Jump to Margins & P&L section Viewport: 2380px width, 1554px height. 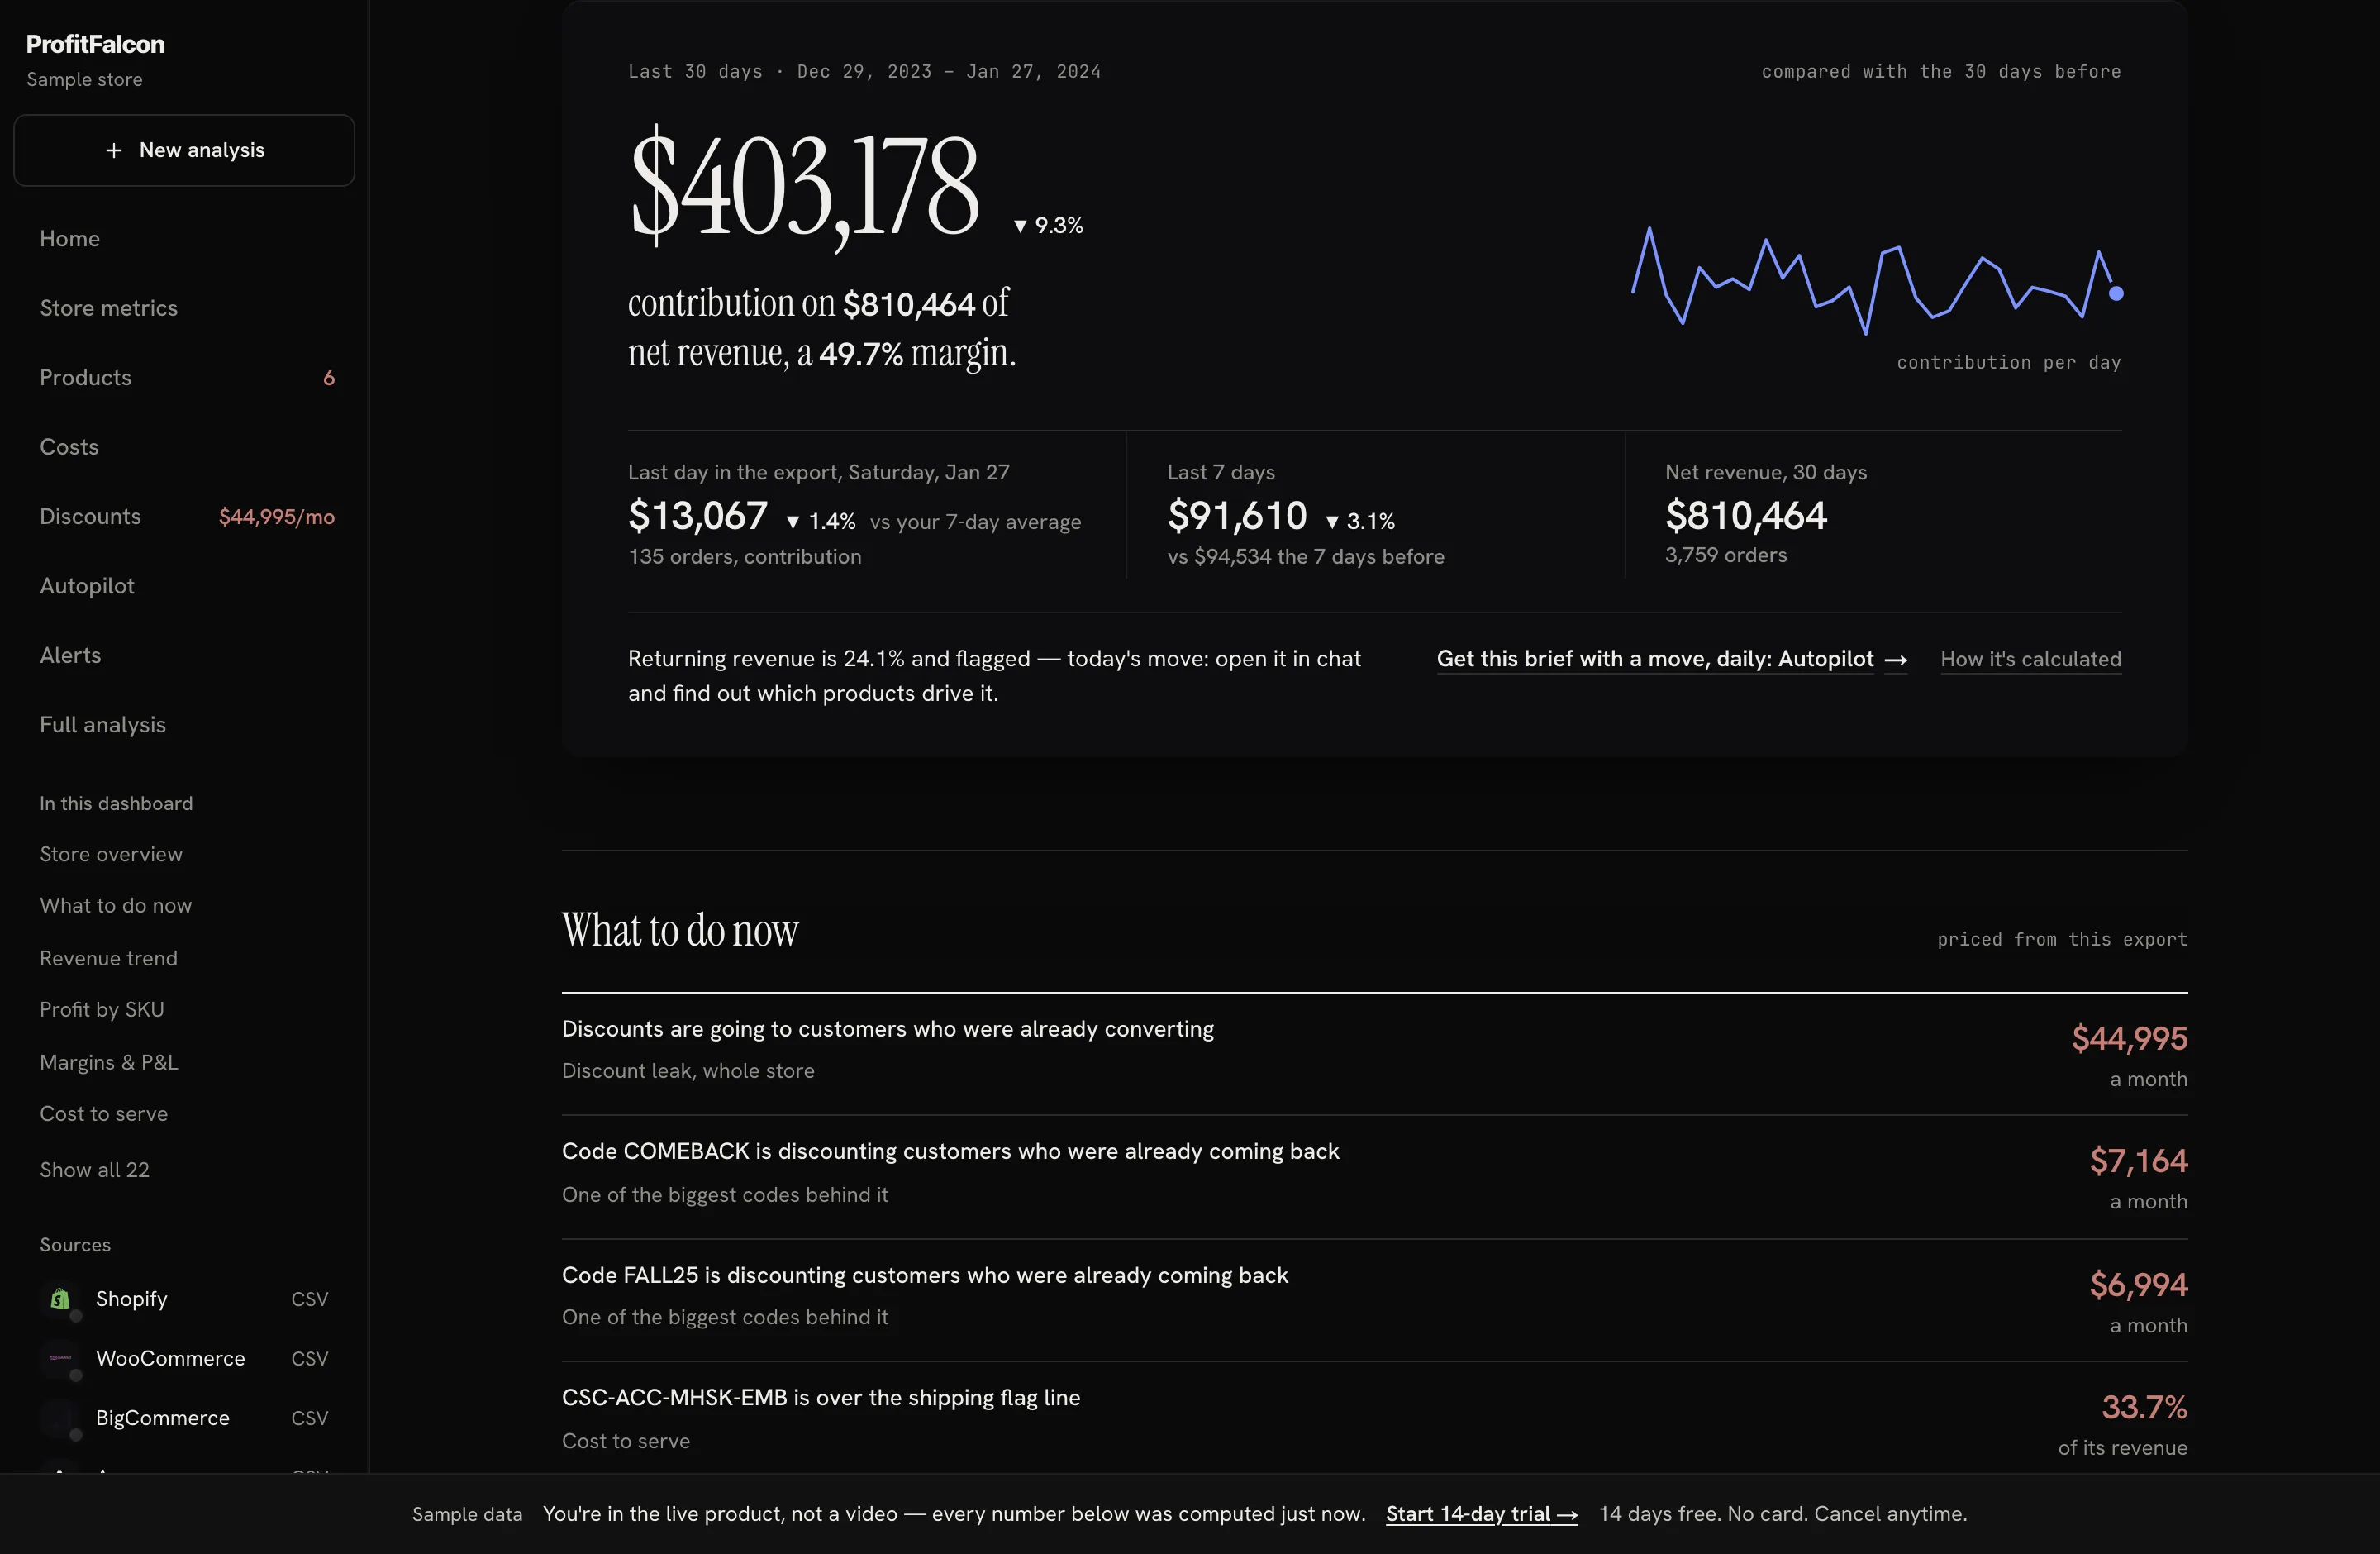click(109, 1062)
